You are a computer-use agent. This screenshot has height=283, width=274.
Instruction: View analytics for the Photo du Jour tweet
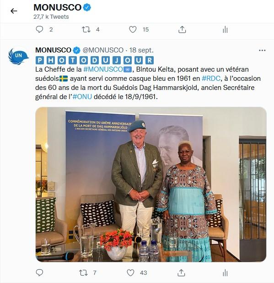pos(225,273)
